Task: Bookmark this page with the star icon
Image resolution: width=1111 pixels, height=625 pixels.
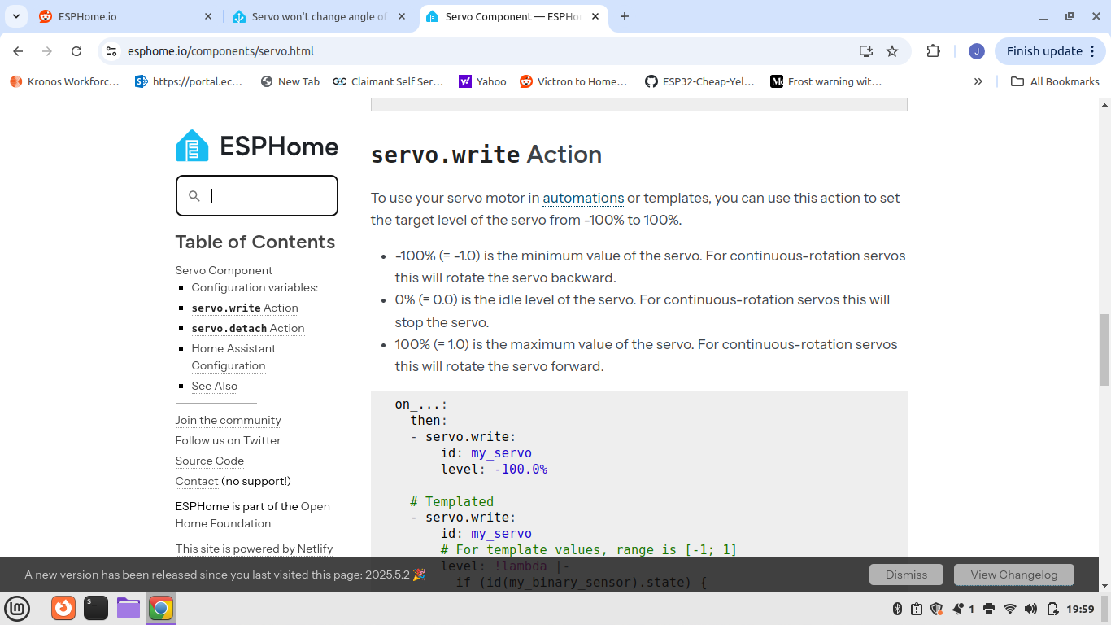Action: coord(892,51)
